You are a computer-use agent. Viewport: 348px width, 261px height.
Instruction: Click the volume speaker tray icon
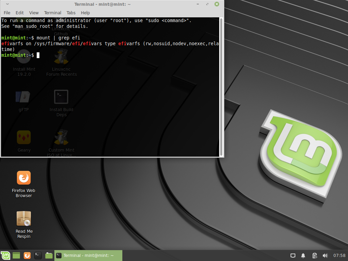coord(325,256)
